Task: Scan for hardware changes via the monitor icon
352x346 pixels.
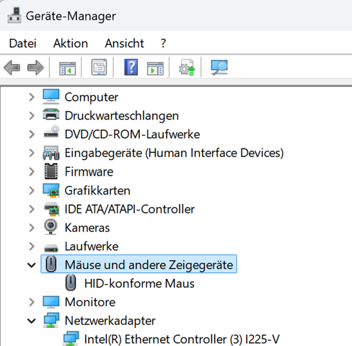Action: pos(219,68)
